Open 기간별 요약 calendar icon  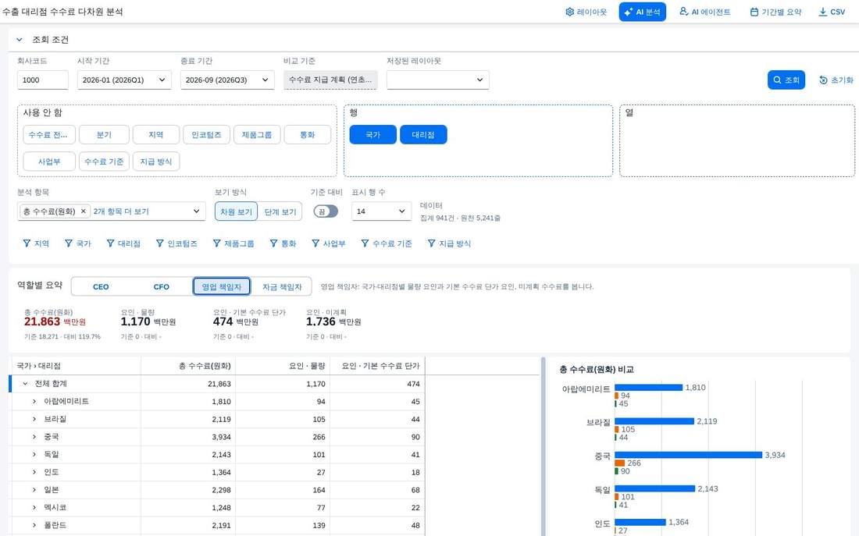click(x=754, y=12)
